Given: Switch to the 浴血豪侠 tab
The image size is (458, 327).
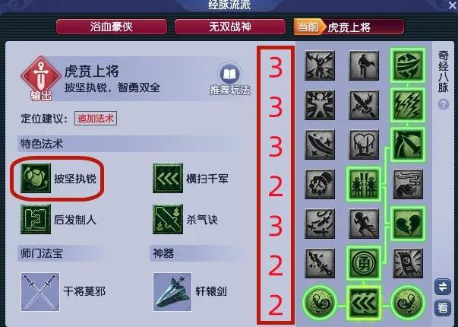Looking at the screenshot, I should (112, 27).
